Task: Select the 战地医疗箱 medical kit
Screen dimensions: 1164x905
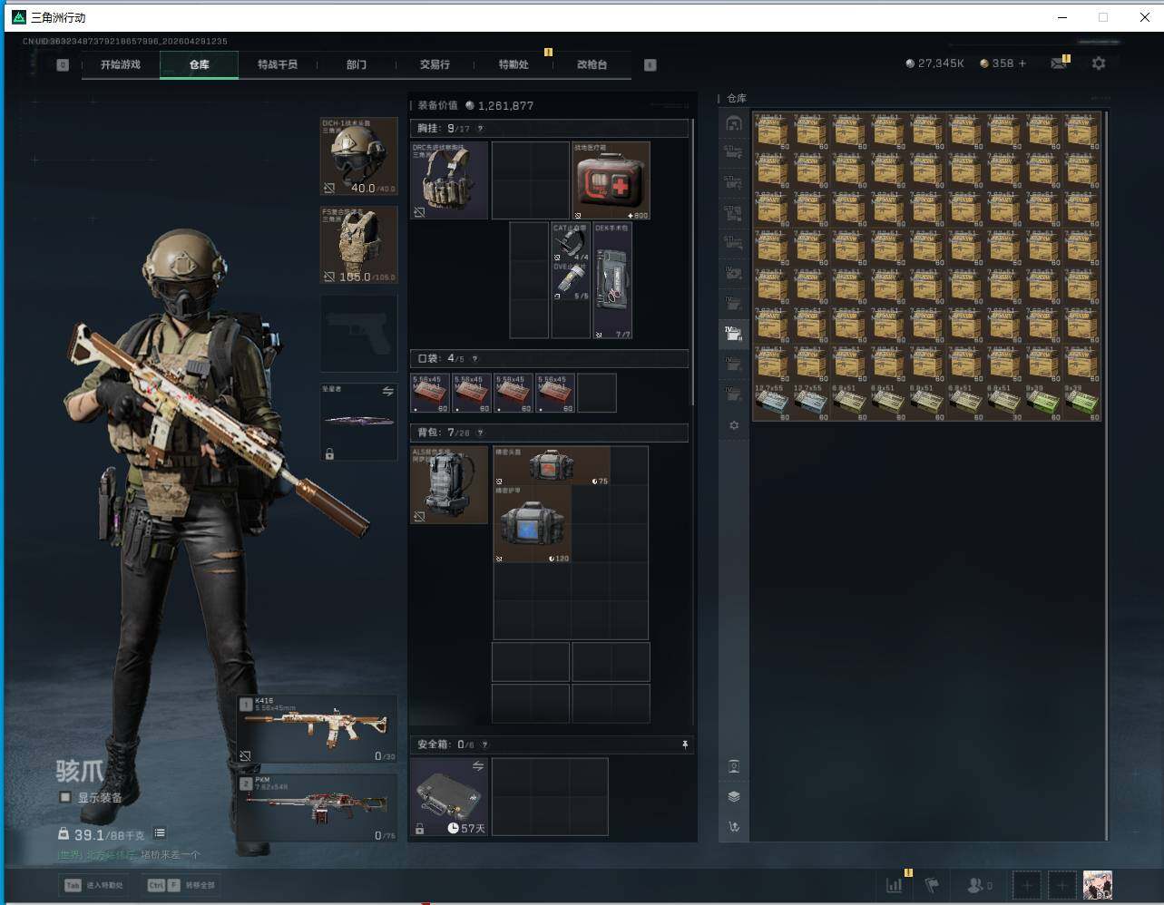Action: pyautogui.click(x=611, y=180)
